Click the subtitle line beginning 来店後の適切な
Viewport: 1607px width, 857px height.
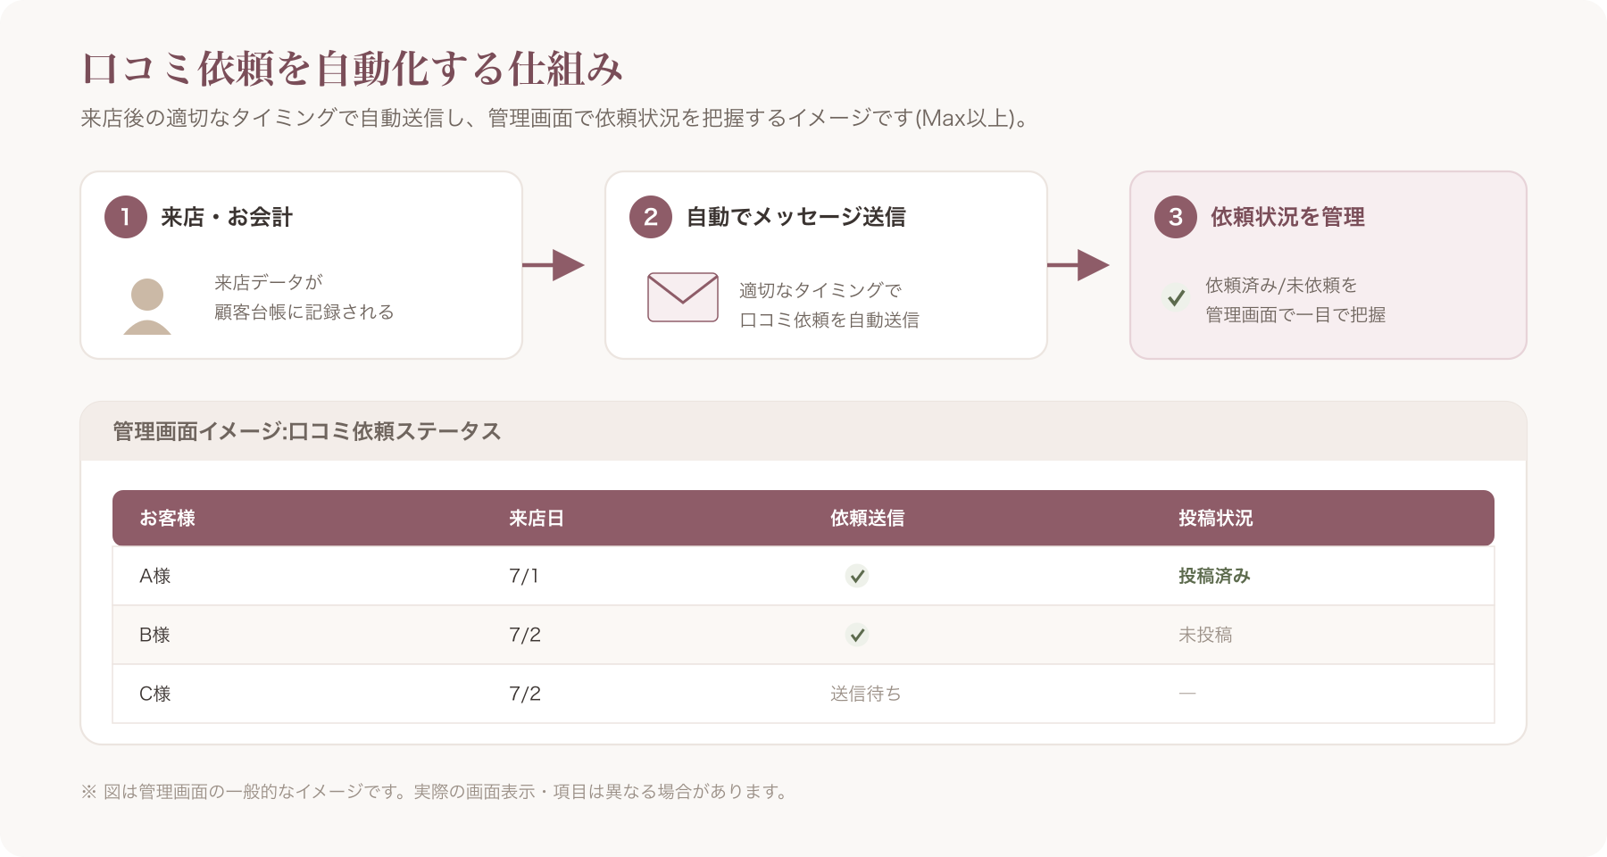click(x=556, y=118)
